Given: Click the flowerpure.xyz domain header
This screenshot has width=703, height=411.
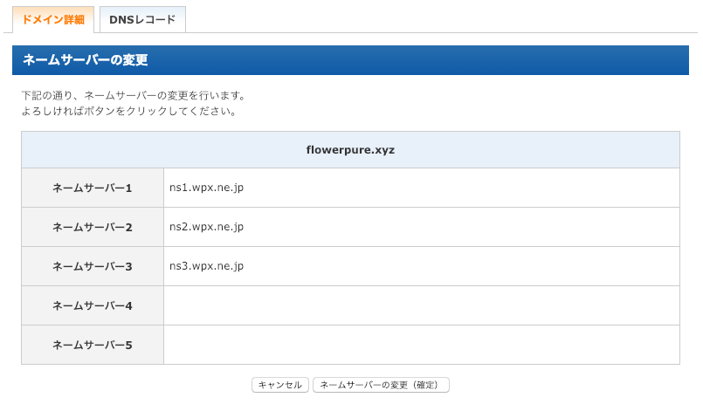Looking at the screenshot, I should (x=350, y=150).
